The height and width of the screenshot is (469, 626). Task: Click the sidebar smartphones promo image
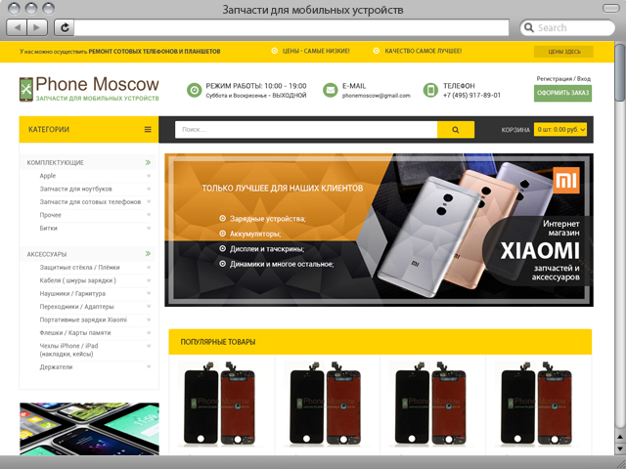89,429
